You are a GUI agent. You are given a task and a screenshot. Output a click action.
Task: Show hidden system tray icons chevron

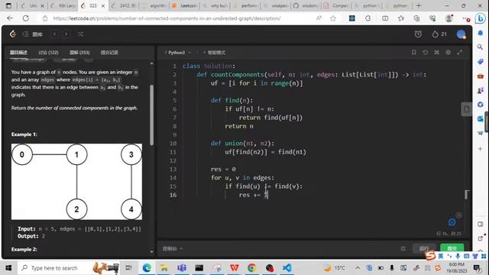pos(358,268)
